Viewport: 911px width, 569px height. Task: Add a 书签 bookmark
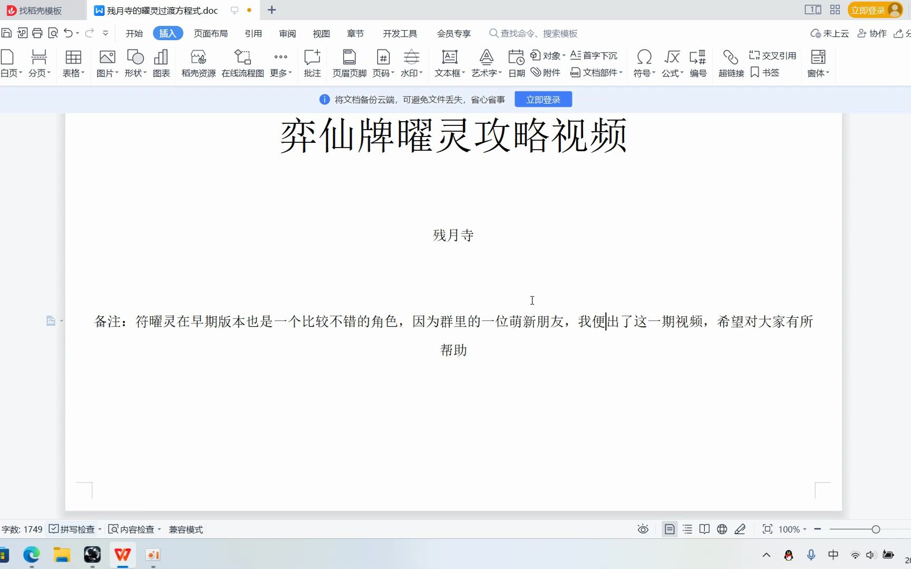[764, 73]
